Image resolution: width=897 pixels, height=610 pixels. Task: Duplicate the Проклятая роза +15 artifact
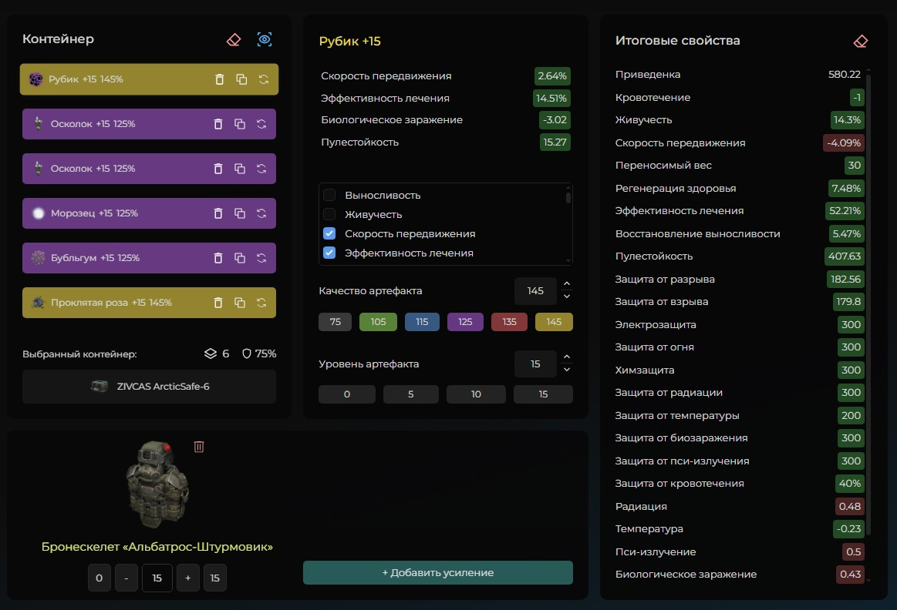tap(240, 303)
